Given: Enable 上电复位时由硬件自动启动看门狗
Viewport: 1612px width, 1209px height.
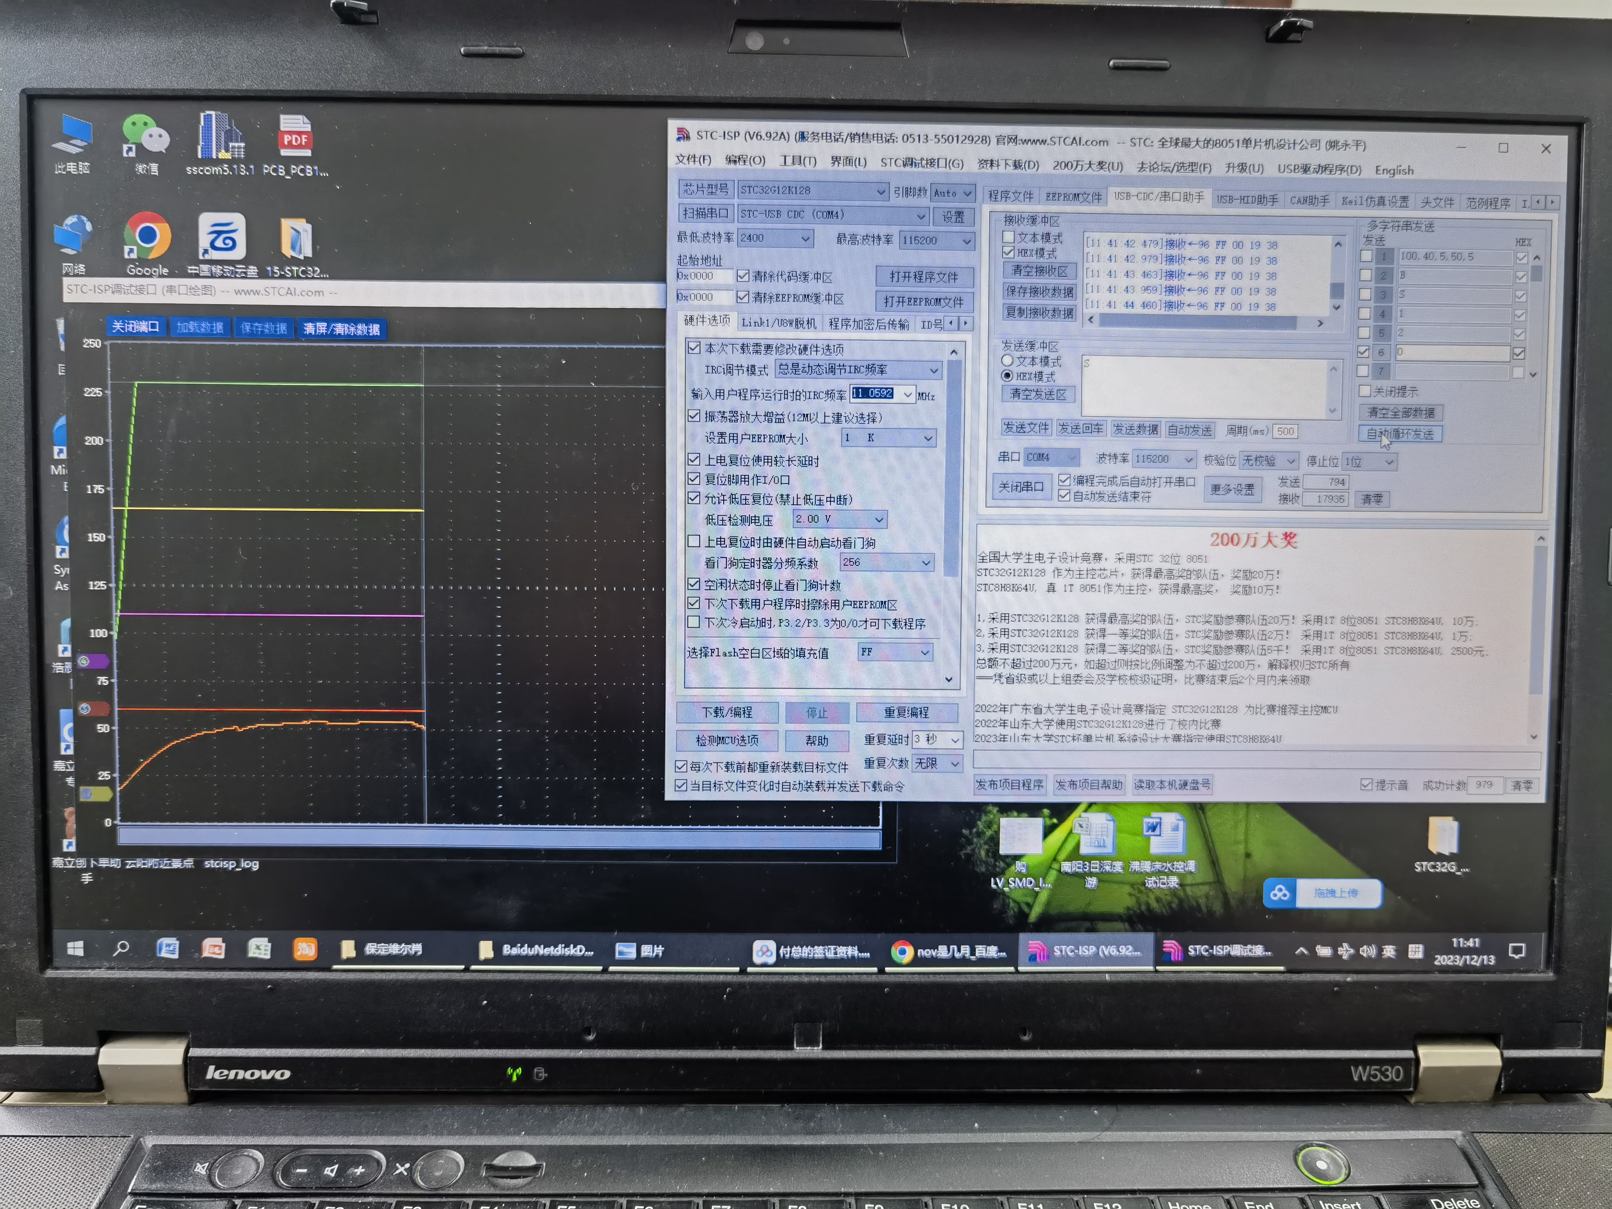Looking at the screenshot, I should 695,542.
